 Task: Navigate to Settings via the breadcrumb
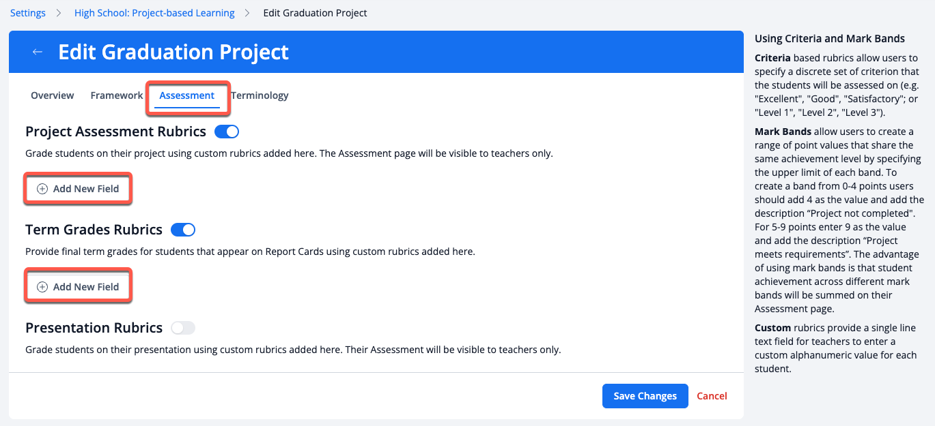28,13
